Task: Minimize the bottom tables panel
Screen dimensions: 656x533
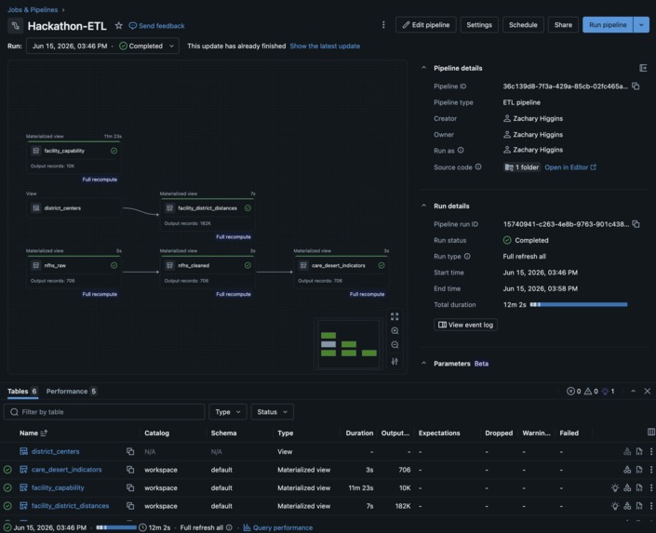Action: point(633,391)
